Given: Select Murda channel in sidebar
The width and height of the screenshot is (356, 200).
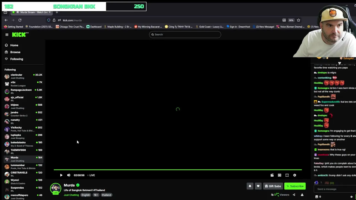Looking at the screenshot, I should 24,159.
